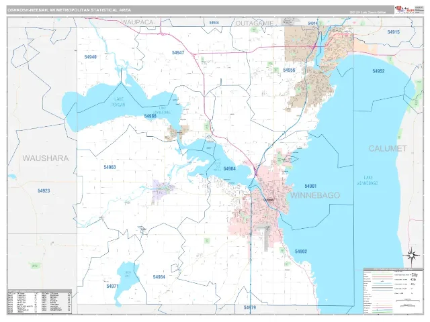Pick ZIP code 54940 label
The height and width of the screenshot is (322, 430).
tap(91, 57)
